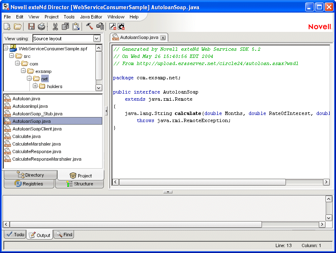Click the AutoloanSoap_Stub.java file icon
Viewport: 336px width, 253px height.
click(x=8, y=114)
